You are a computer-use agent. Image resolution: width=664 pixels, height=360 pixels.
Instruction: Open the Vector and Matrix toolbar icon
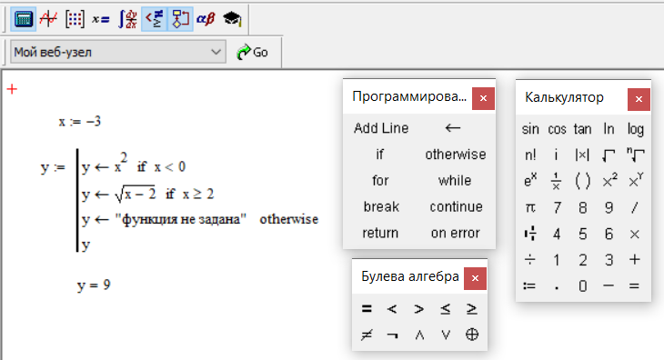click(75, 18)
